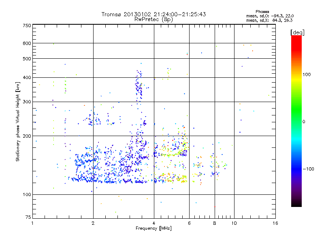The height and width of the screenshot is (243, 324).
Task: Click x-axis tick label '6'
Action: (x=189, y=223)
